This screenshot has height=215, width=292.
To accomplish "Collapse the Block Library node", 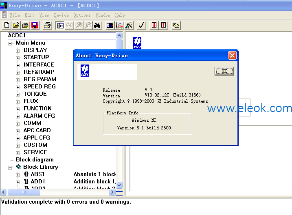I will [10, 168].
